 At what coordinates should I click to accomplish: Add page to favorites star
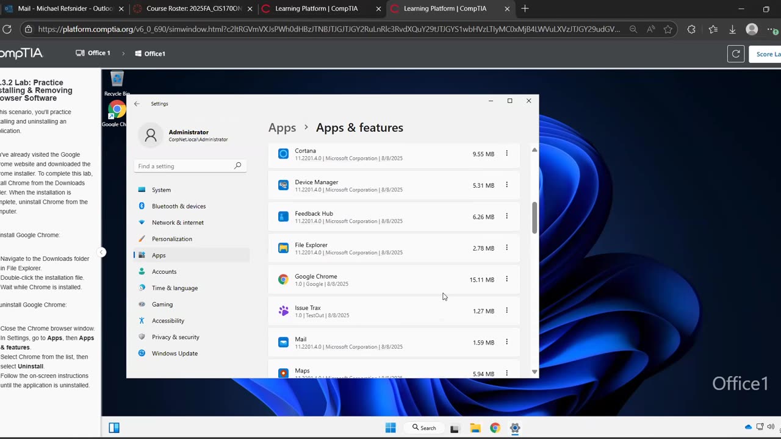[x=668, y=29]
